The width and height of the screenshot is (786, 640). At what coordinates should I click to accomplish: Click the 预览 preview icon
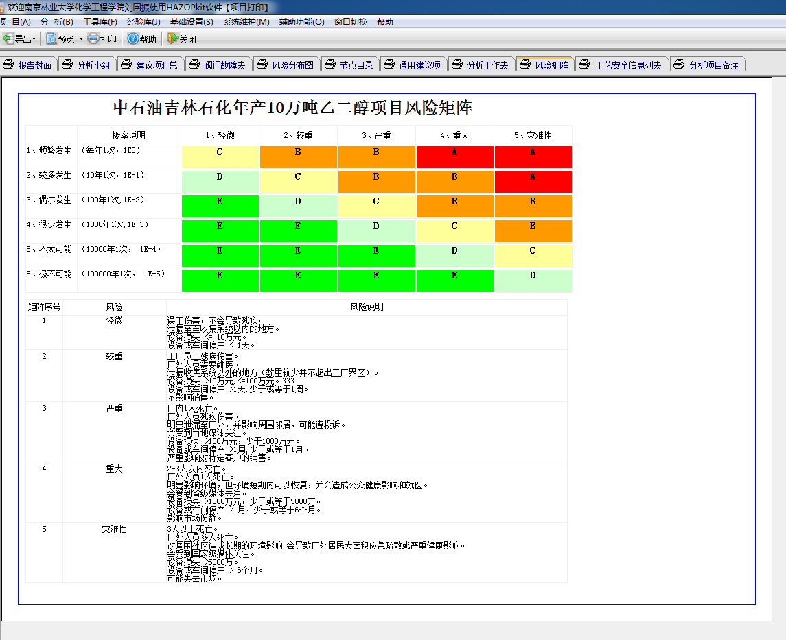[x=51, y=38]
